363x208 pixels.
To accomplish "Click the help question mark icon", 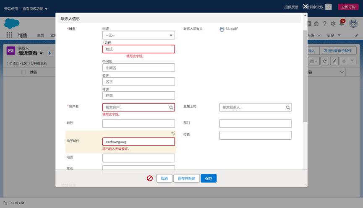I will click(x=325, y=24).
